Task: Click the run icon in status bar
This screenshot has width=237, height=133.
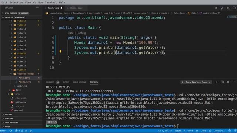Action: pos(31,131)
